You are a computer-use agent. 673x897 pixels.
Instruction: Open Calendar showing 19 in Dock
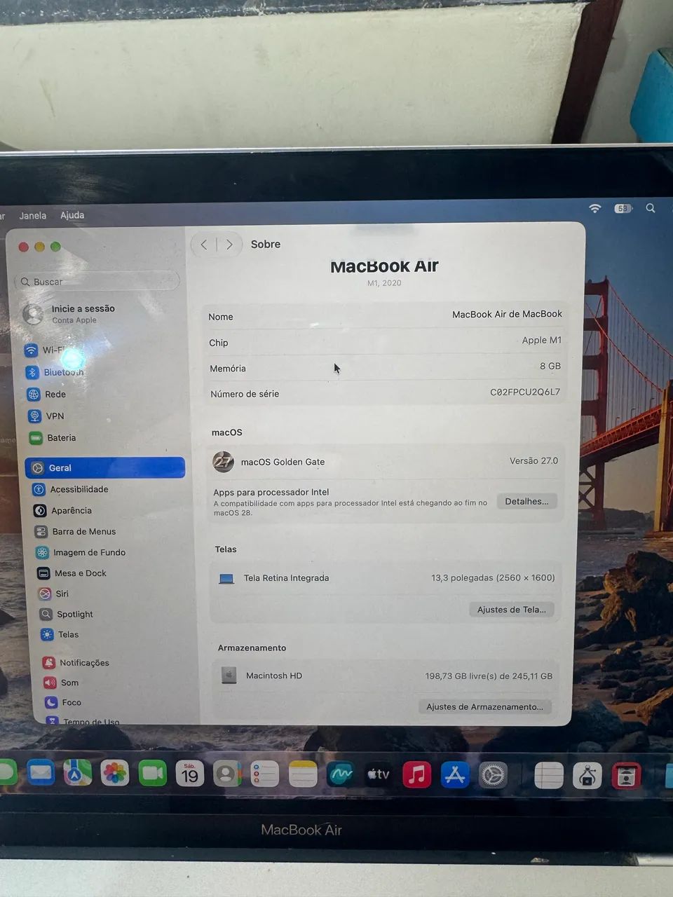point(190,774)
